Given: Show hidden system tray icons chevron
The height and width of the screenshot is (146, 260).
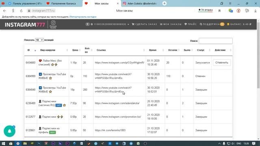Looking at the screenshot, I should [219, 144].
